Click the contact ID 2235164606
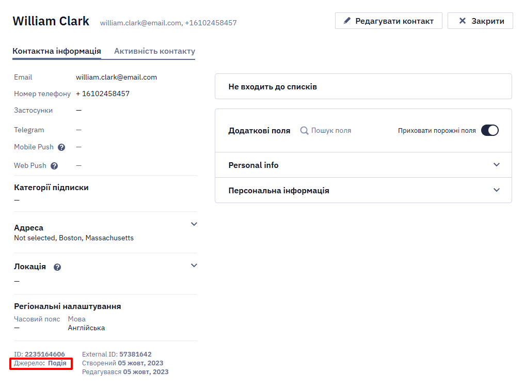Image resolution: width=524 pixels, height=386 pixels. click(x=45, y=354)
